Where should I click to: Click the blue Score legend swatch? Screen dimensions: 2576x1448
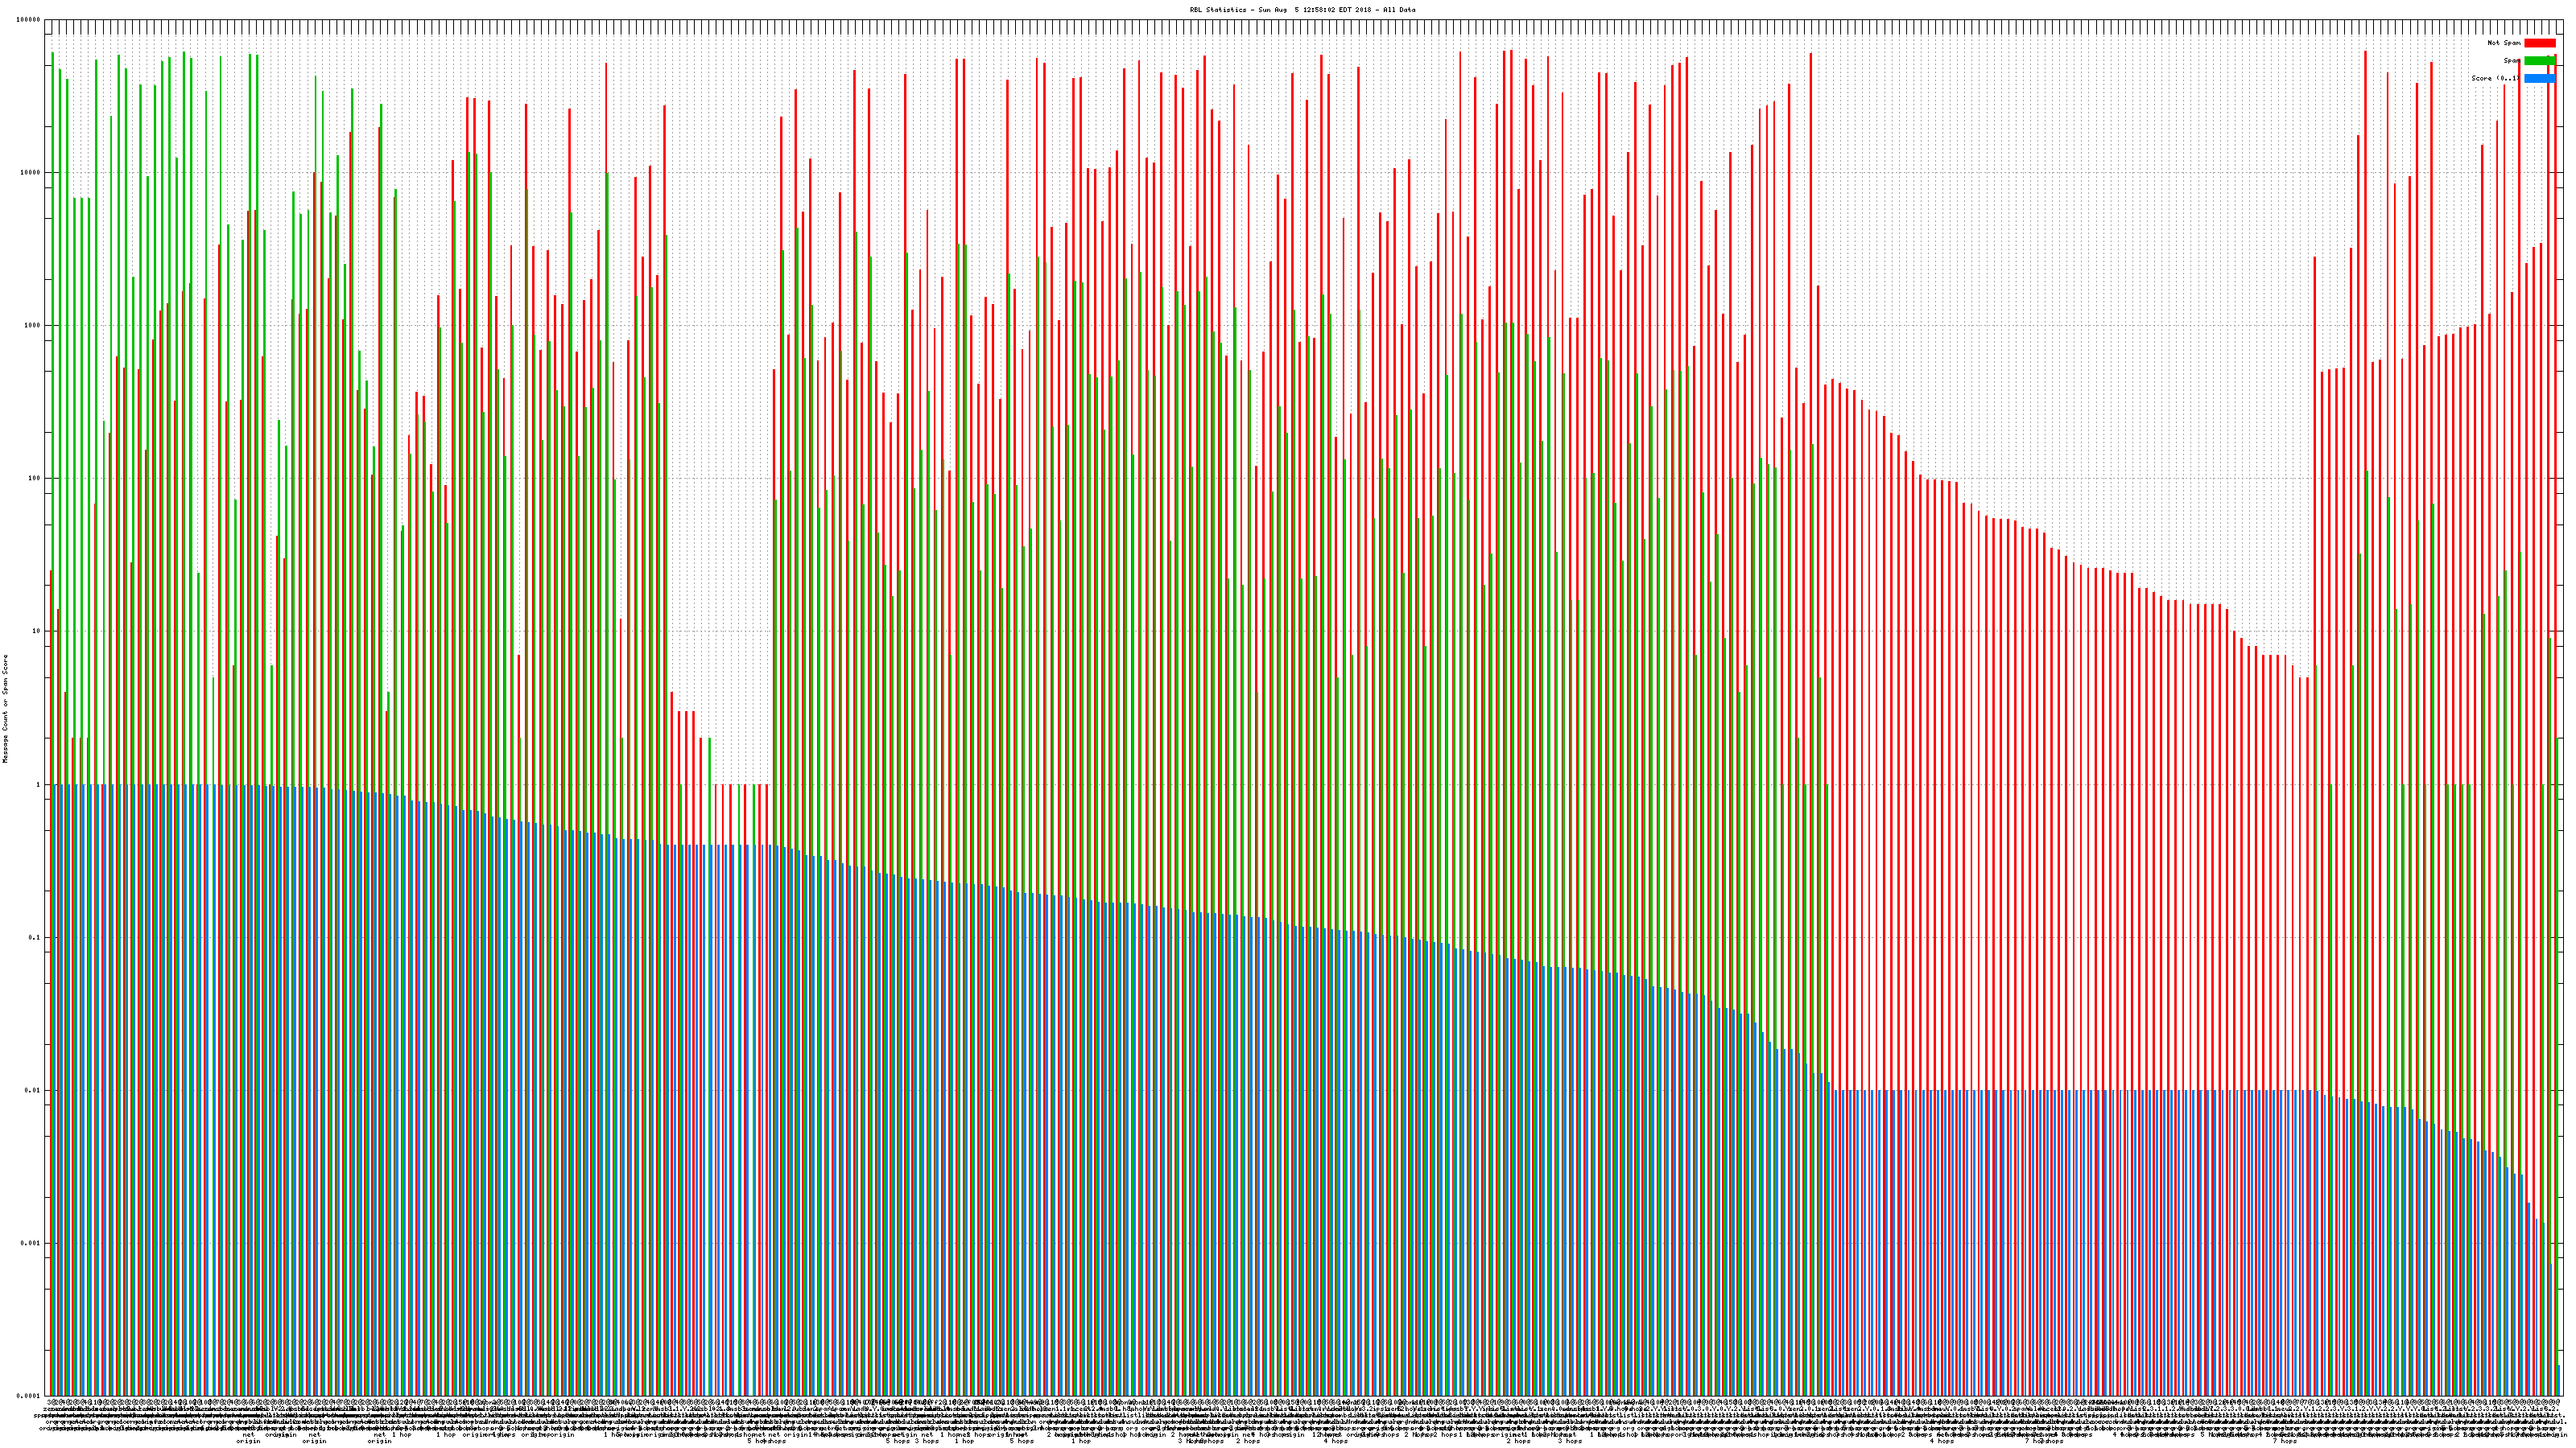point(2539,78)
